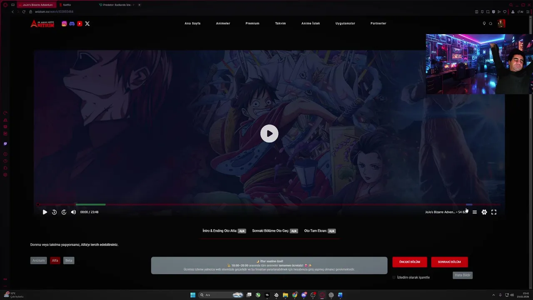This screenshot has height=300, width=533.
Task: Seek on the video progress bar
Action: [269, 205]
